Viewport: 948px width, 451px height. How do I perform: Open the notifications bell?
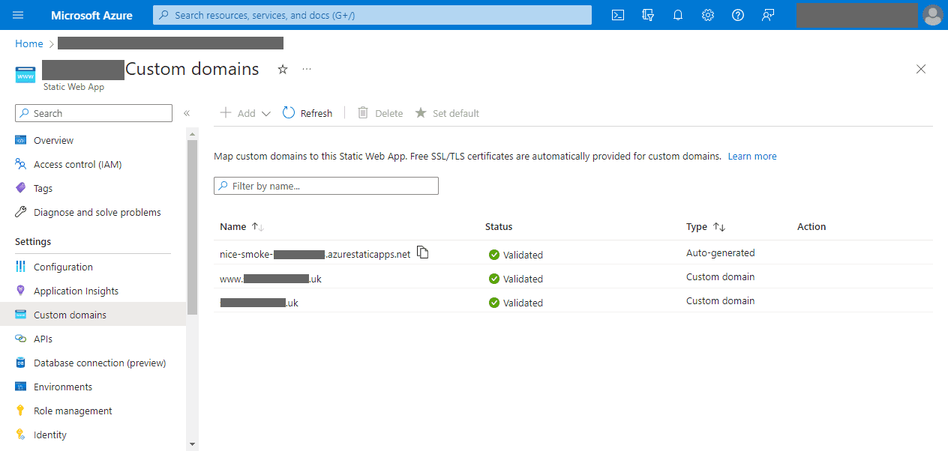(678, 15)
